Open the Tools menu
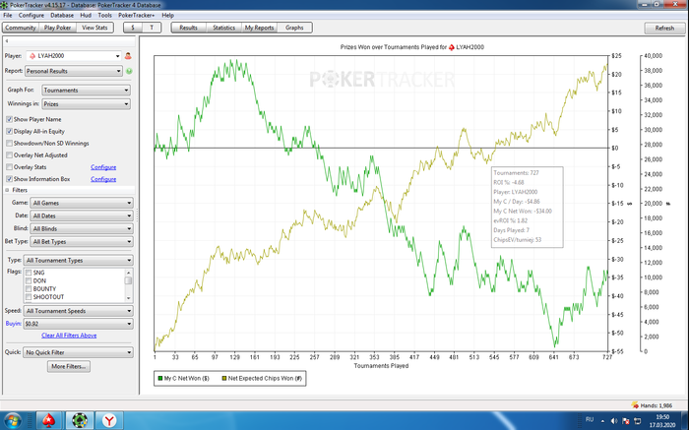Screen dimensions: 689x430 (x=104, y=15)
